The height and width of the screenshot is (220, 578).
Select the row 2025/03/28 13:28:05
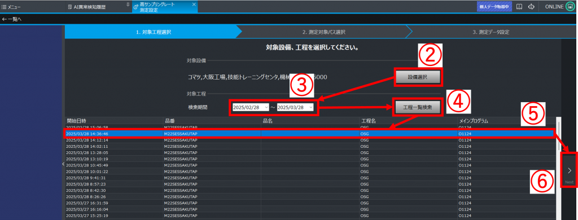pyautogui.click(x=310, y=152)
